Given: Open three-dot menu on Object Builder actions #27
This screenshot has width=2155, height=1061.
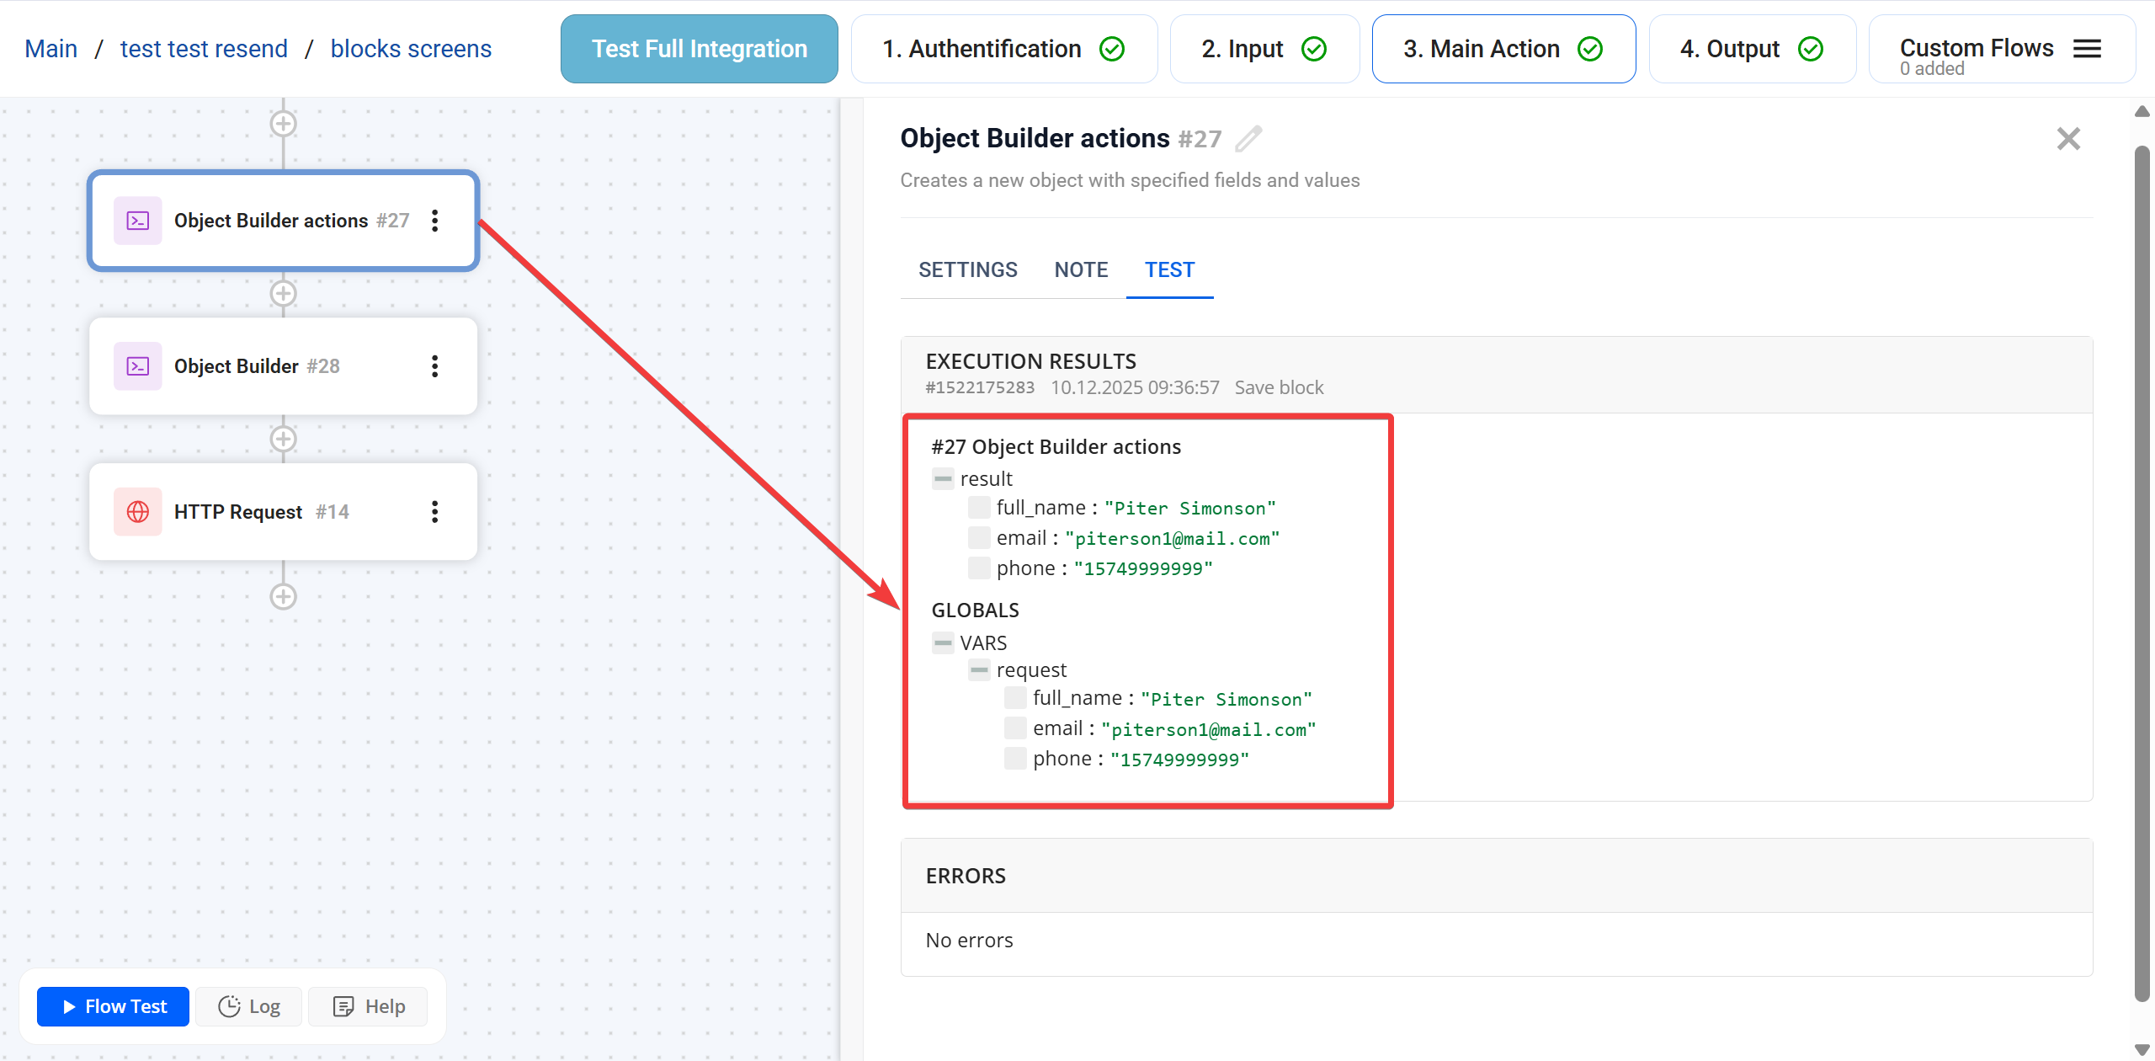Looking at the screenshot, I should pyautogui.click(x=434, y=221).
